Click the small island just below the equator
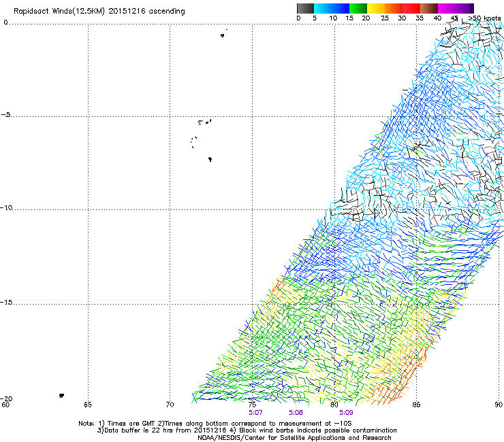This screenshot has width=504, height=442. (222, 35)
